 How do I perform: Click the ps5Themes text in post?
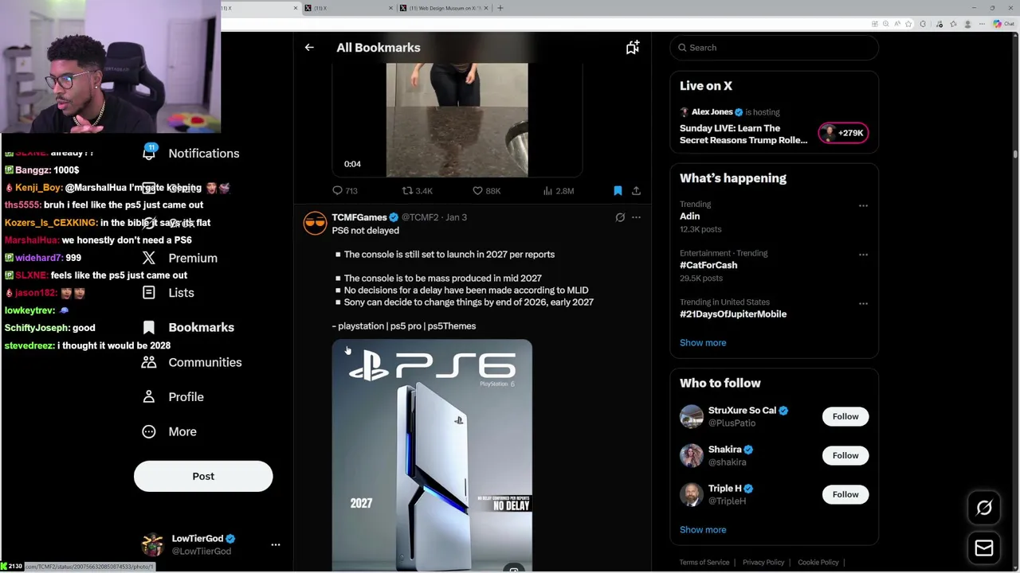tap(453, 326)
